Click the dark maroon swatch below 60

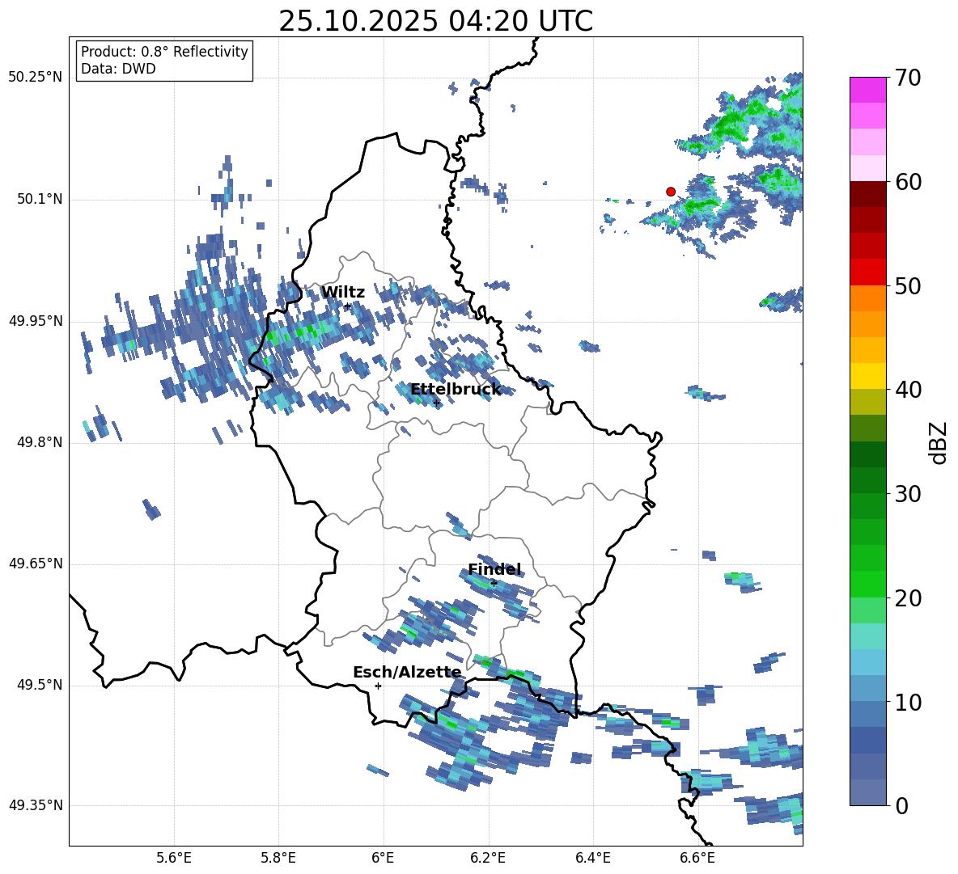click(867, 194)
